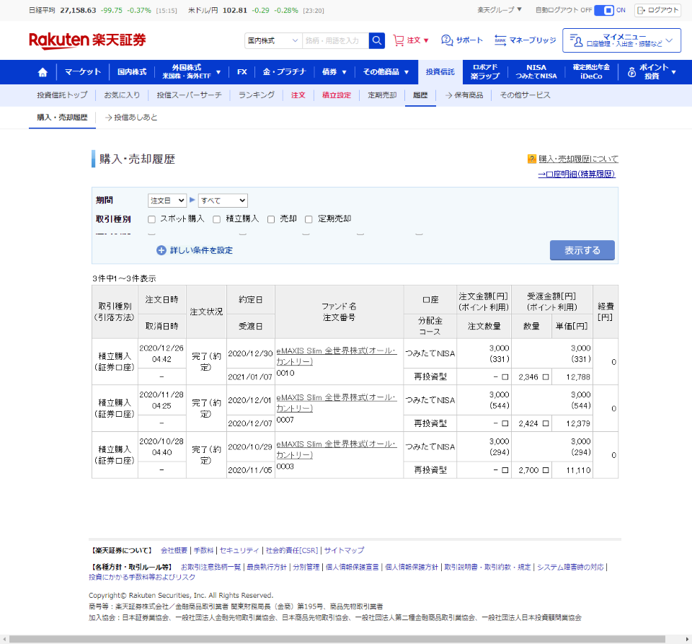This screenshot has height=644, width=692.
Task: Click the Rakuten Securities logo
Action: [x=87, y=40]
